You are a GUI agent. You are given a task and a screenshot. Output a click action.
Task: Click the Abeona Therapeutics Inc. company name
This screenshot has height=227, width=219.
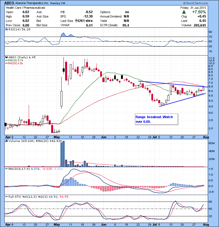(32, 3)
